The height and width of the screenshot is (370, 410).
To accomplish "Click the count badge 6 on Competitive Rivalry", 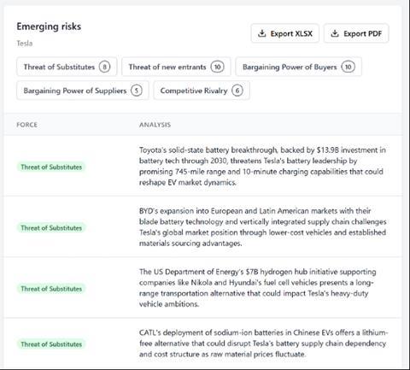I will [x=237, y=91].
